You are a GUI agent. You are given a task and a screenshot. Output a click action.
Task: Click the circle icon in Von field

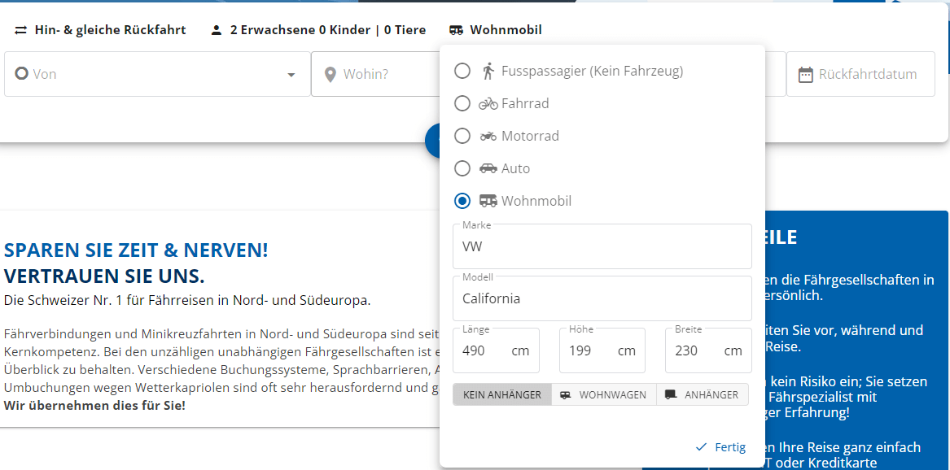coord(21,74)
